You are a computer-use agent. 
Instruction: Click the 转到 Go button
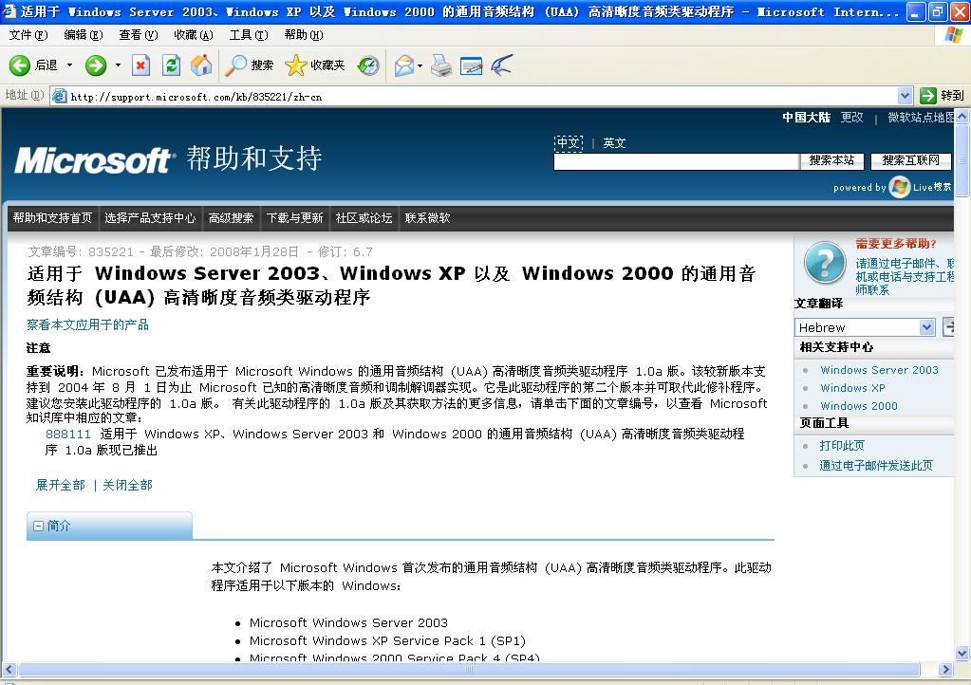click(x=942, y=95)
